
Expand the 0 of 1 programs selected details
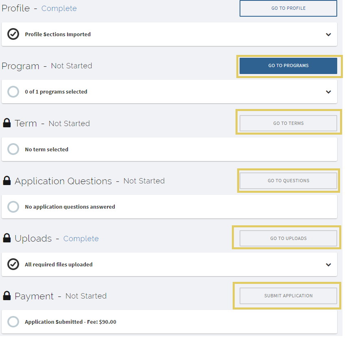tap(329, 92)
